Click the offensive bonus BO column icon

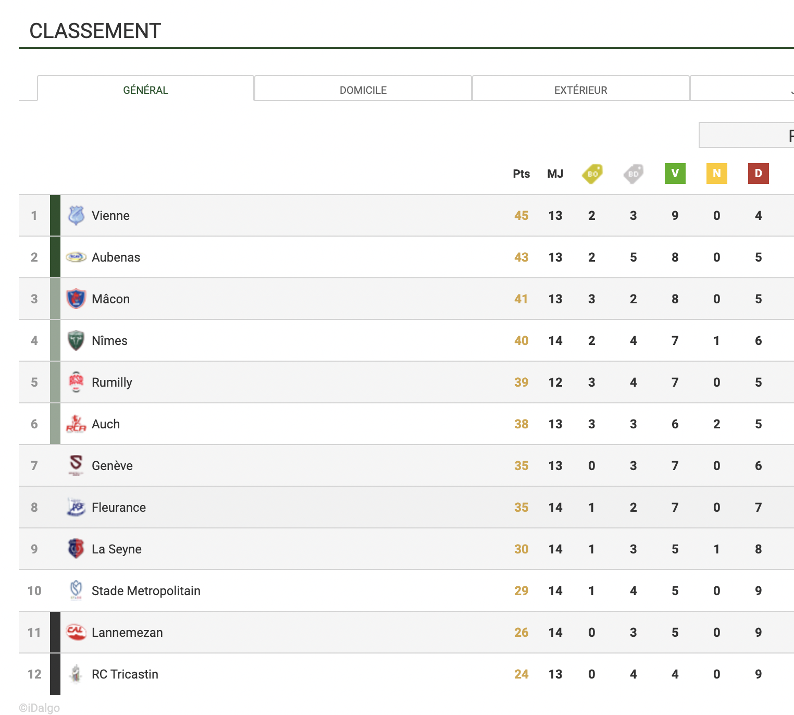pyautogui.click(x=592, y=174)
